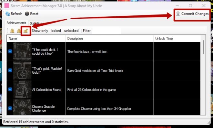Image resolution: width=213 pixels, height=128 pixels.
Task: Click the "If he could do it" achievement icon
Action: 22,51
